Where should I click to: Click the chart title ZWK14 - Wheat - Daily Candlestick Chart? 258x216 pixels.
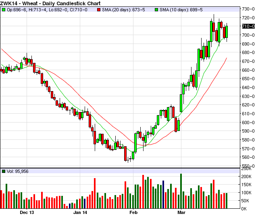coord(50,3)
